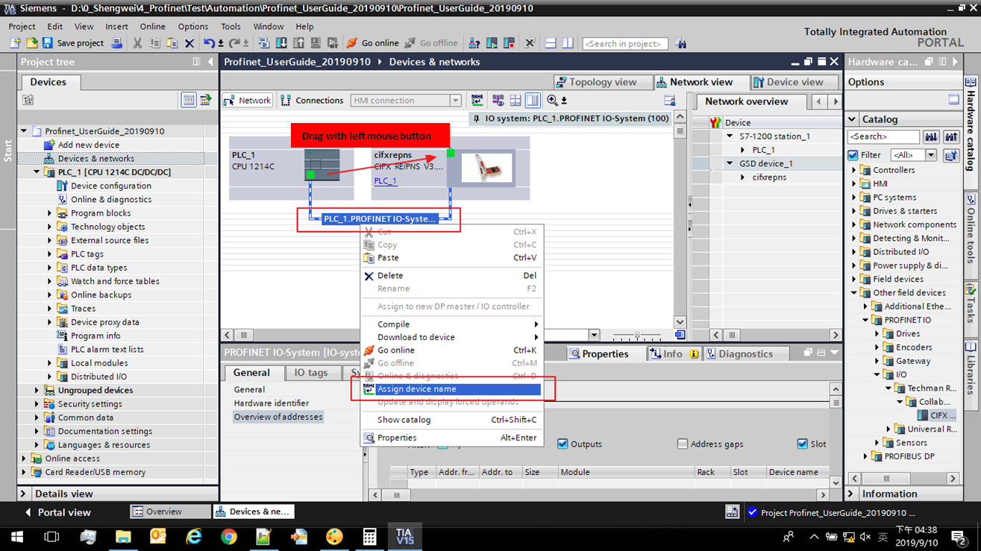
Task: Click the Search in project field
Action: [x=625, y=43]
